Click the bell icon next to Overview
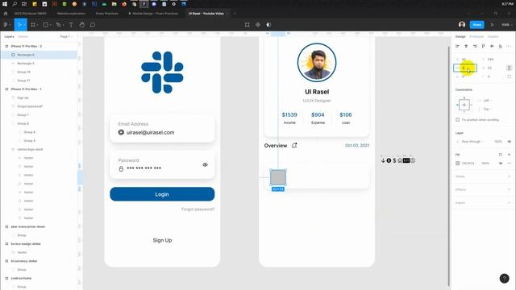The image size is (516, 290). 294,145
